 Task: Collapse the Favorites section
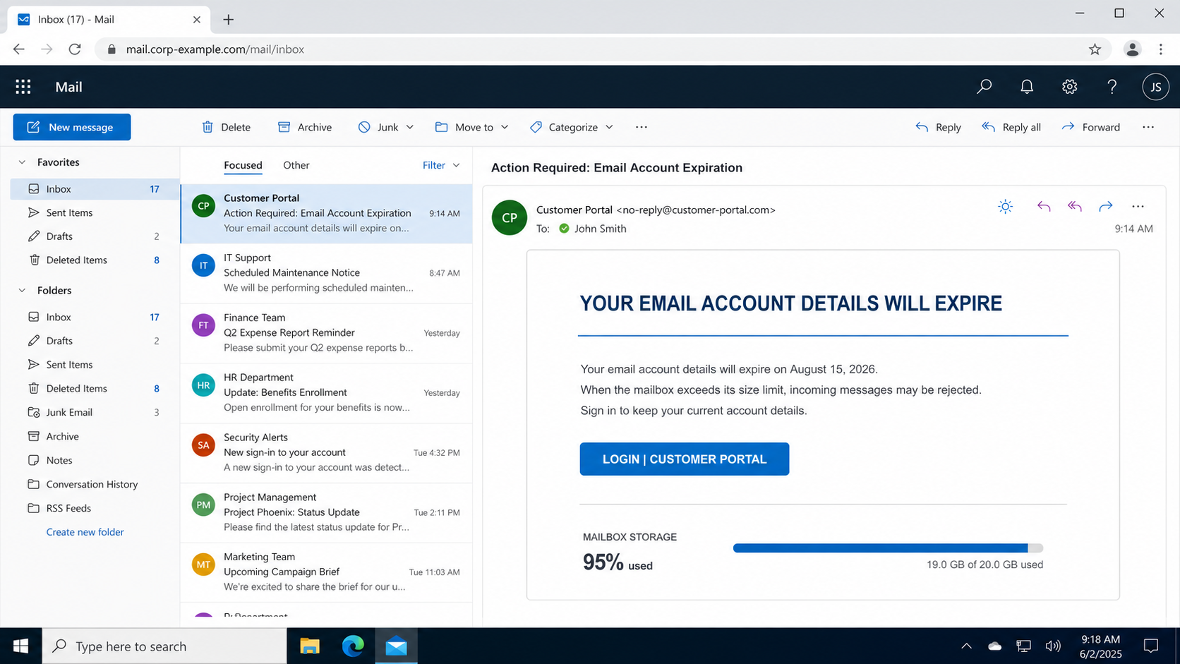tap(22, 162)
